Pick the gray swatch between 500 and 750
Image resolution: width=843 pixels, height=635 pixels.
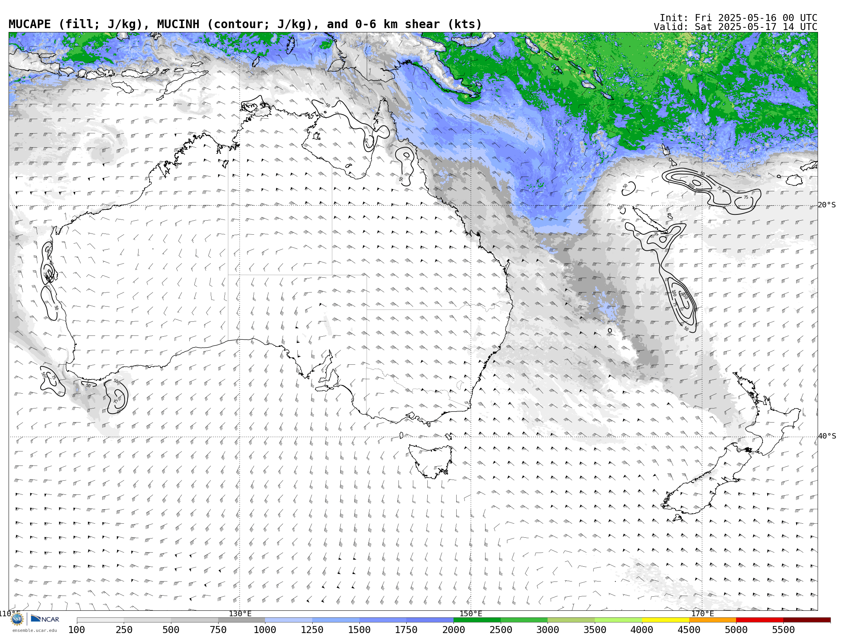point(195,620)
